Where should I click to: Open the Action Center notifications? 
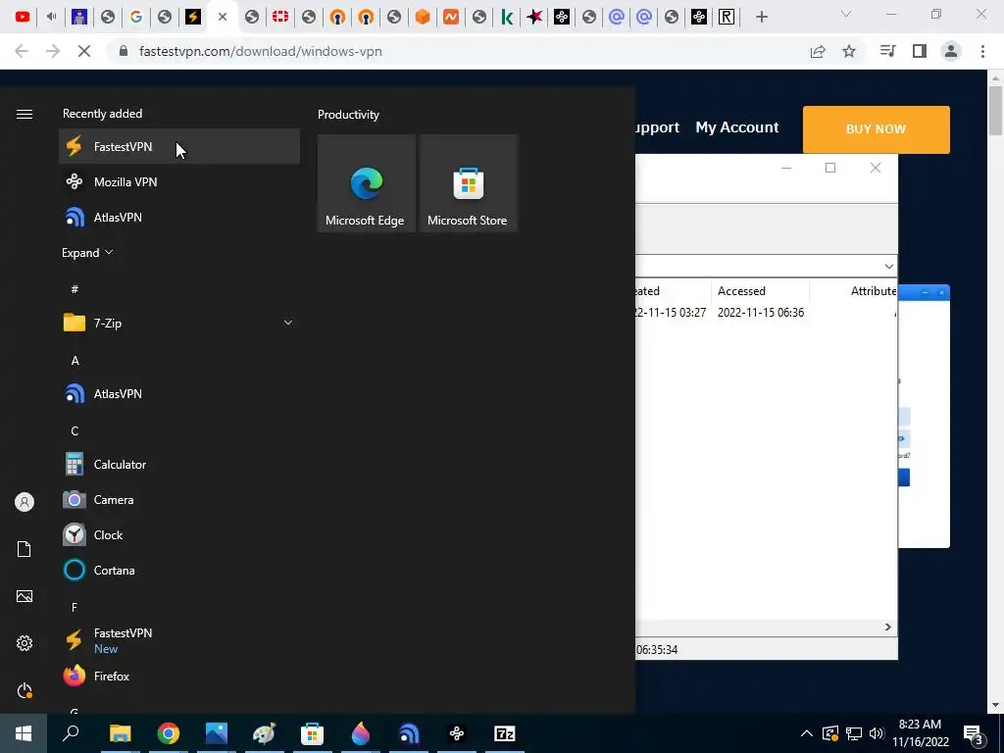tap(974, 733)
